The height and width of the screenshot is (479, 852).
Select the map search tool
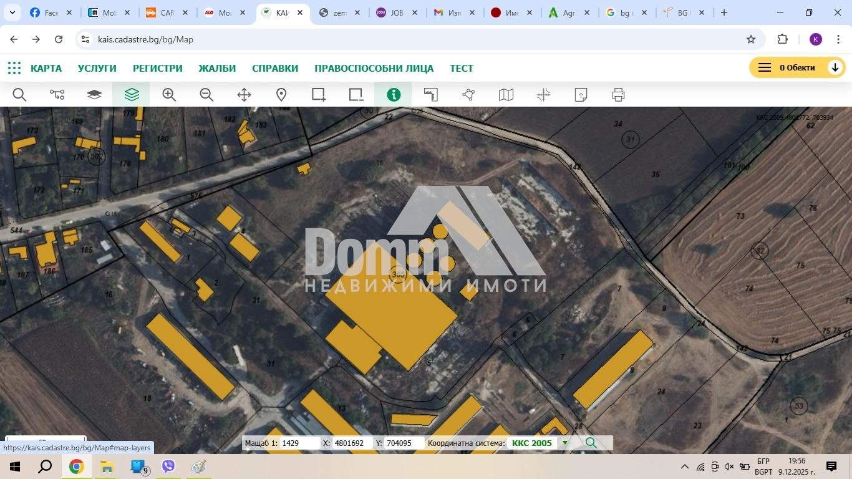pyautogui.click(x=19, y=94)
